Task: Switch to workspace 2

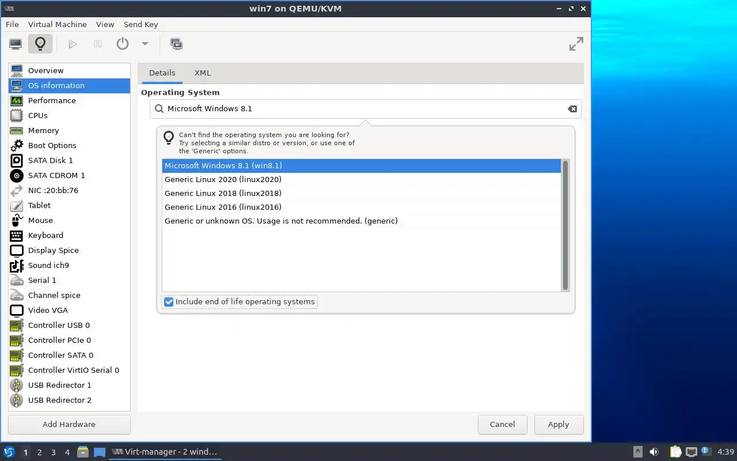Action: (40, 452)
